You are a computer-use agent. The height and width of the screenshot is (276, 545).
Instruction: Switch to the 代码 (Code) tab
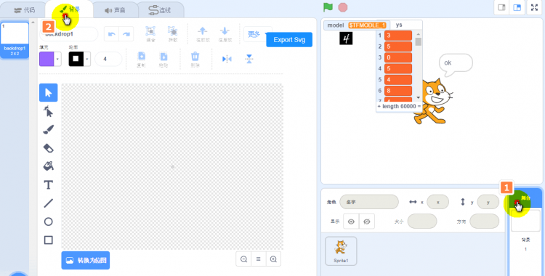click(x=24, y=10)
